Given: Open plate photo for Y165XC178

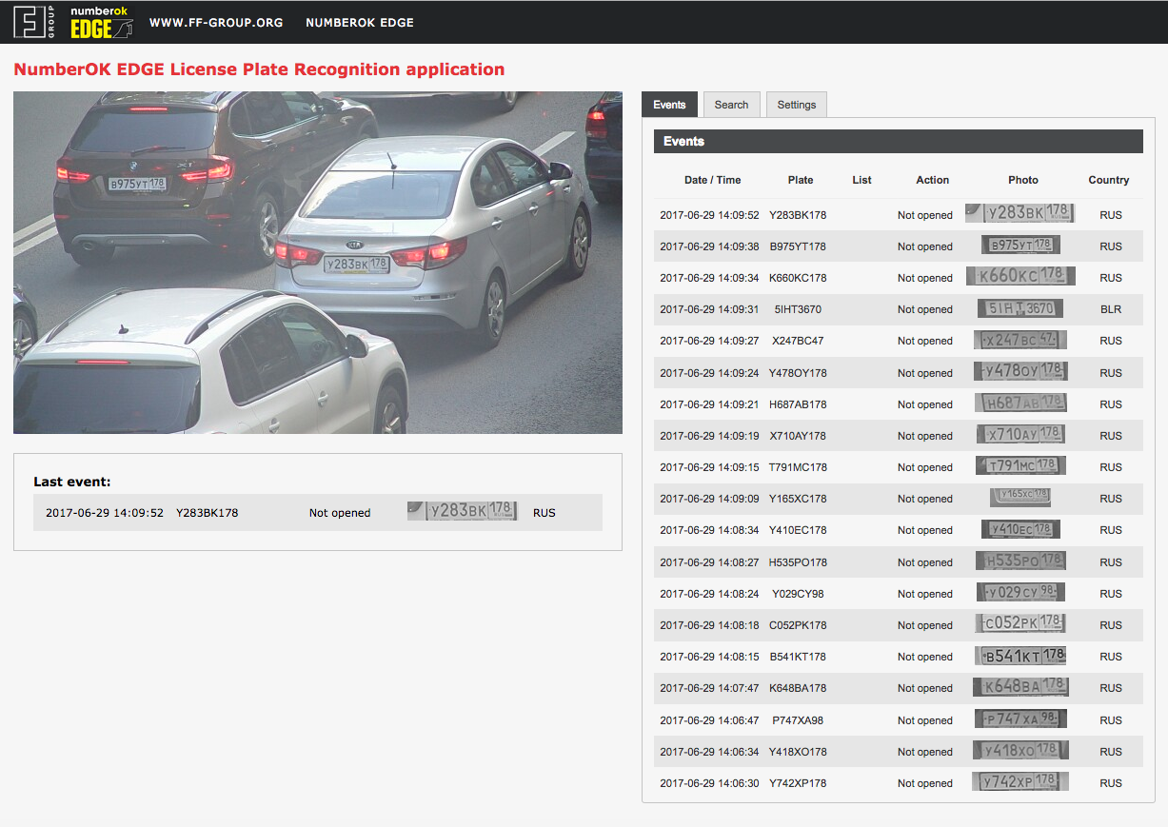Looking at the screenshot, I should 1020,497.
